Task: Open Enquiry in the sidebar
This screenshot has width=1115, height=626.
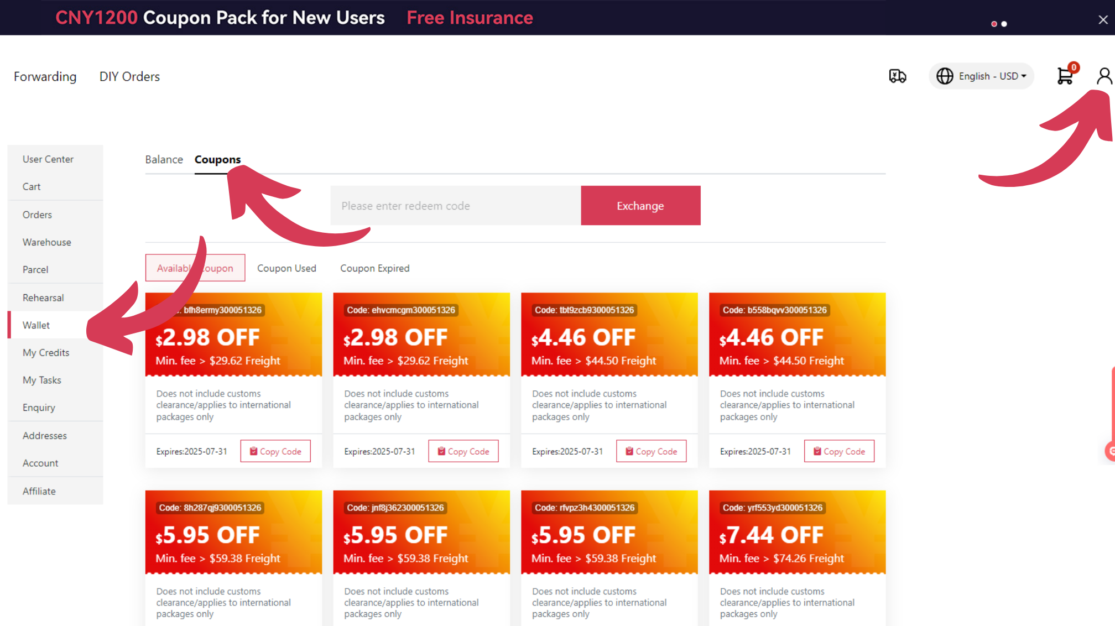Action: coord(39,408)
